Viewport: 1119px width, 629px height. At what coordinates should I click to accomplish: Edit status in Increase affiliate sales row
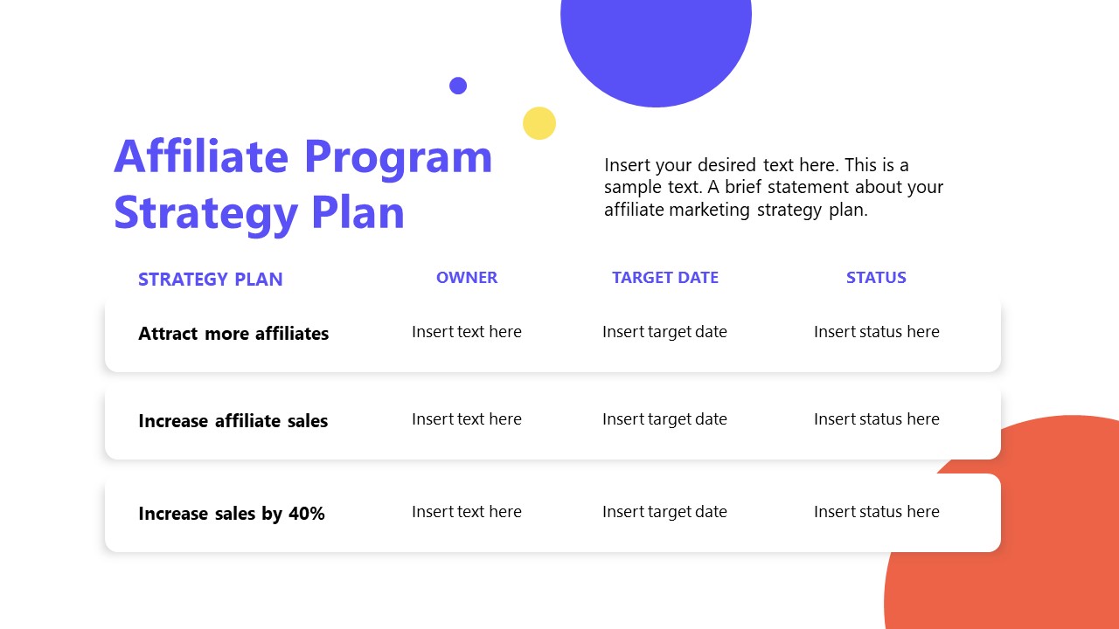pyautogui.click(x=877, y=419)
